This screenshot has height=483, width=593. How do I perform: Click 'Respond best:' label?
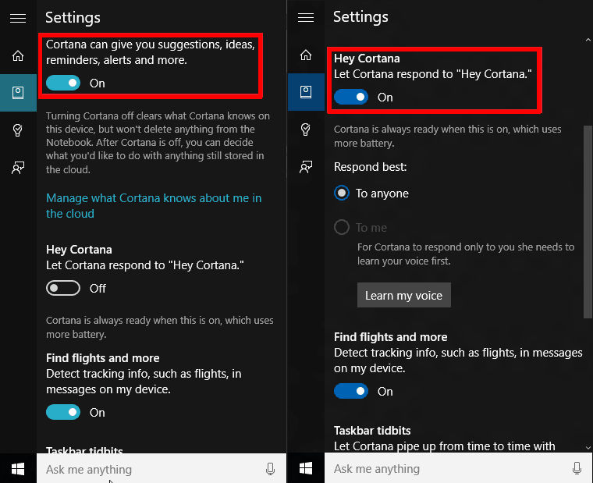(371, 167)
